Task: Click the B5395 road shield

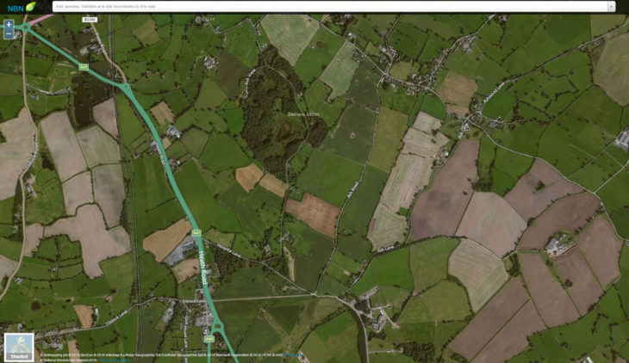Action: pyautogui.click(x=90, y=19)
